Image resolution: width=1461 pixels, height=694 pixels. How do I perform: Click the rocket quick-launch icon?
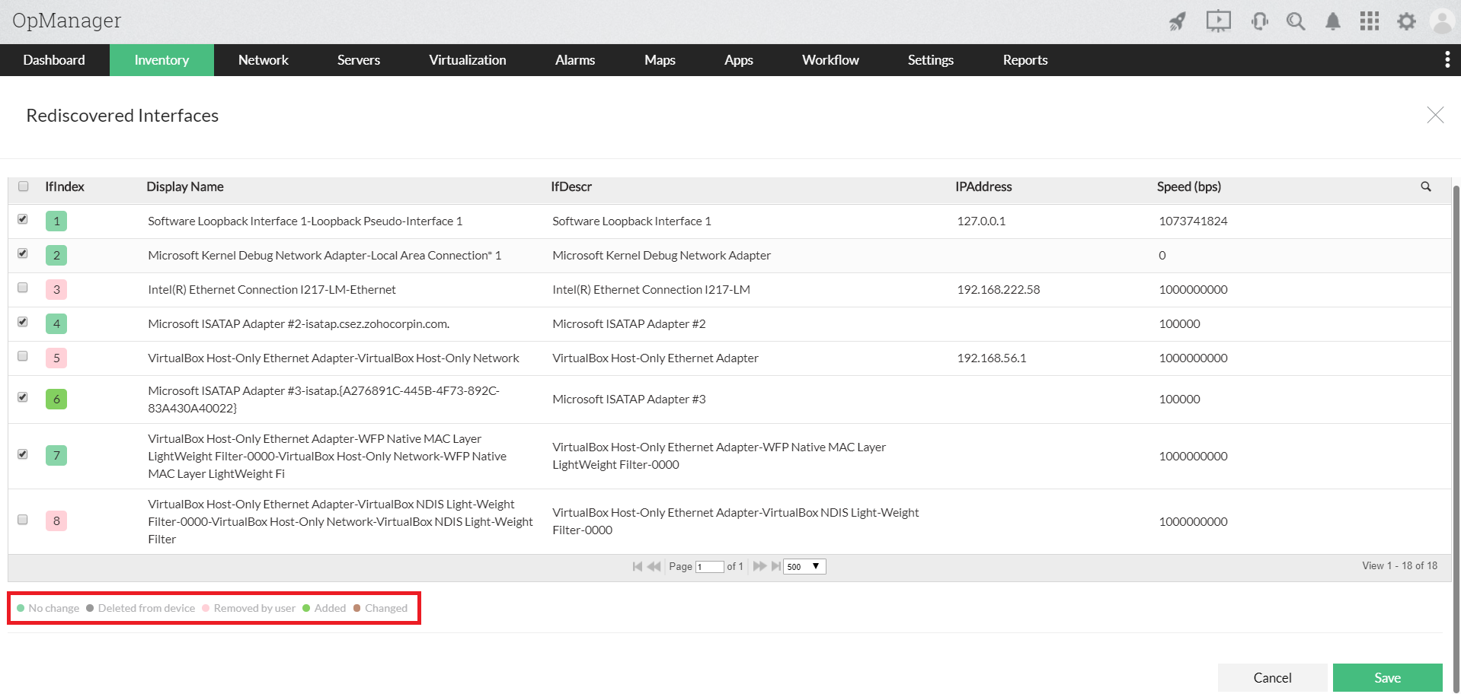[x=1178, y=21]
